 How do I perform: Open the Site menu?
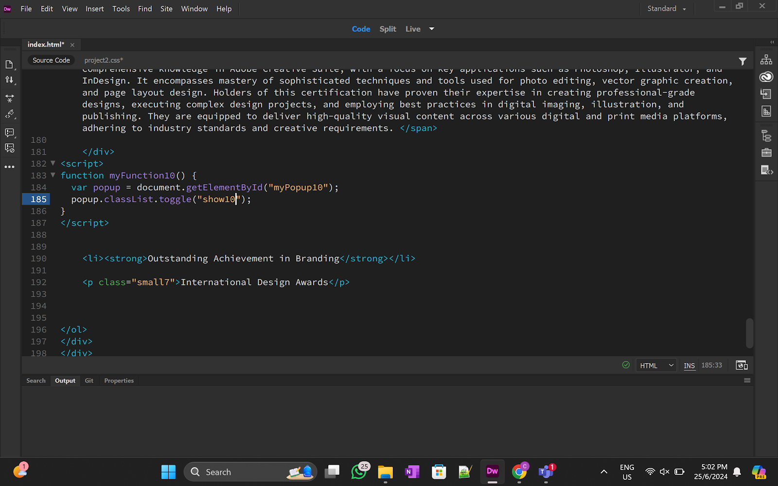[x=166, y=9]
